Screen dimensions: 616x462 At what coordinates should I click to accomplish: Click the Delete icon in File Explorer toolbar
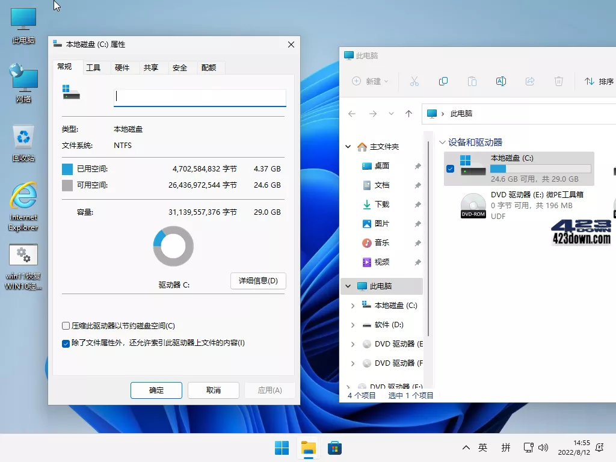[x=559, y=81]
